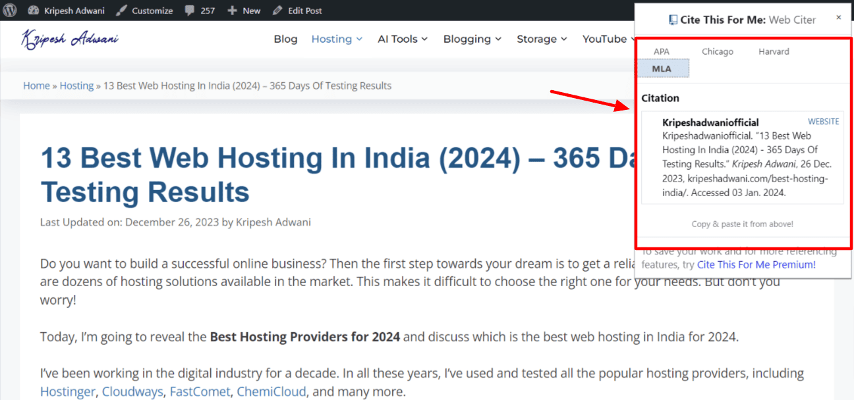Click the plus New icon
The image size is (854, 400).
pos(232,11)
